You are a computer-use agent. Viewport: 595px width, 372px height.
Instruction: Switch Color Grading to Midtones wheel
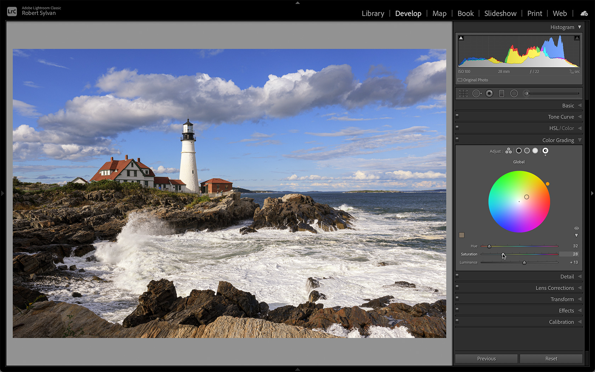[527, 151]
